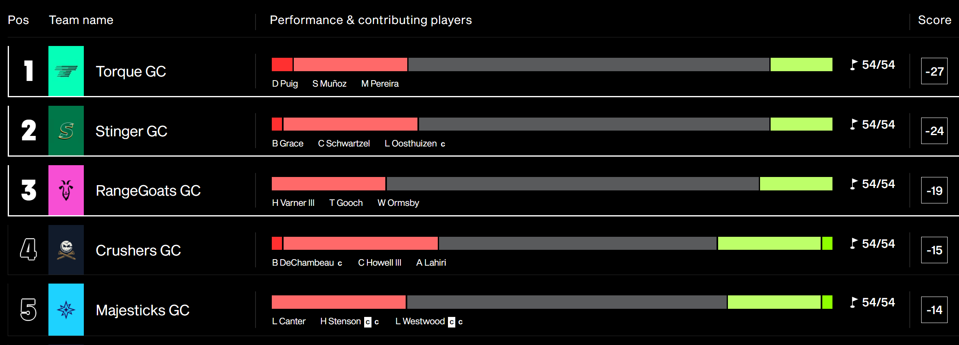
Task: Click the -27 score box
Action: 934,71
